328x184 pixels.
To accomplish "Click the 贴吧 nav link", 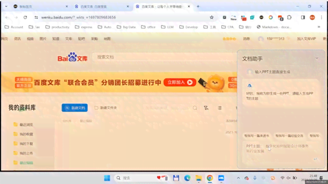I will tap(81, 39).
